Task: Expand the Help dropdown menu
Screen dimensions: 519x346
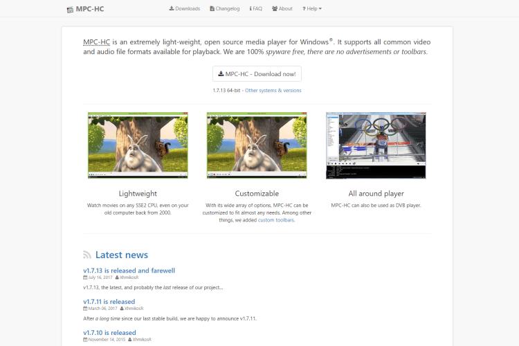Action: (312, 8)
